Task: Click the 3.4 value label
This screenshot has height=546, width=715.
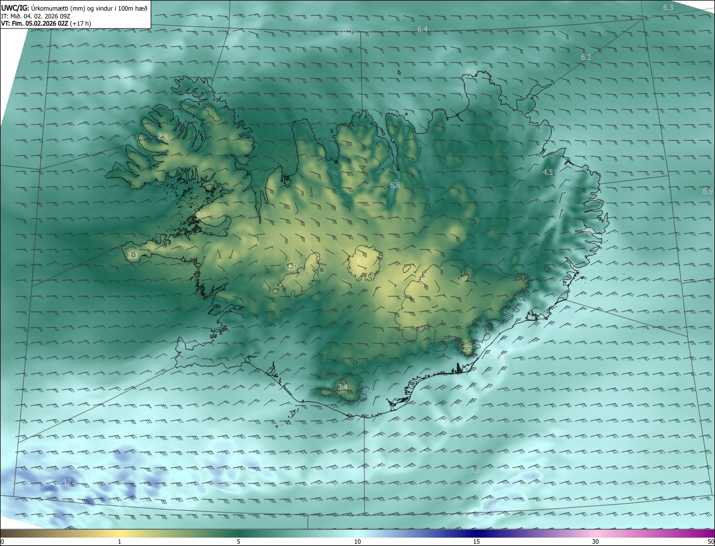Action: pyautogui.click(x=342, y=386)
